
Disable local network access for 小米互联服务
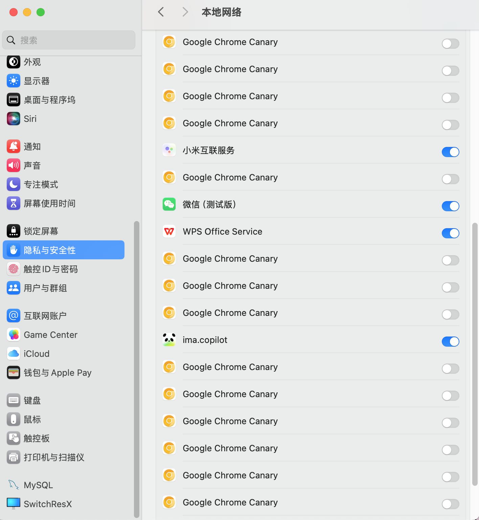450,152
